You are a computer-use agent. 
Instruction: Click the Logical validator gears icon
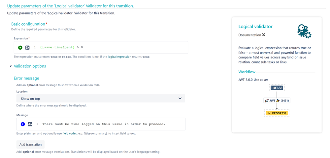tap(304, 31)
